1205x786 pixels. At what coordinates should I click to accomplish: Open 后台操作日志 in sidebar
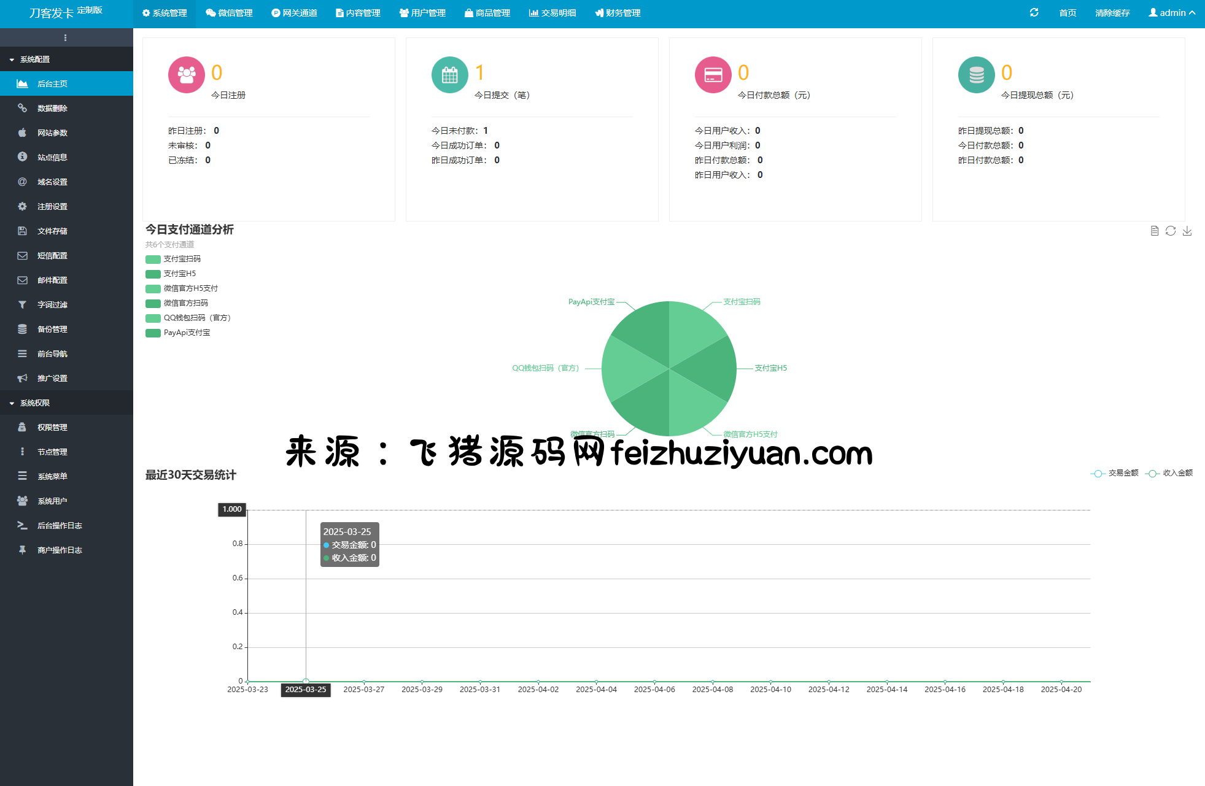click(60, 525)
